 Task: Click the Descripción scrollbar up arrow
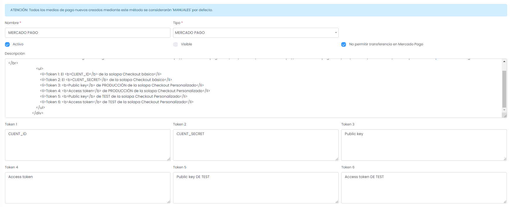click(x=504, y=61)
